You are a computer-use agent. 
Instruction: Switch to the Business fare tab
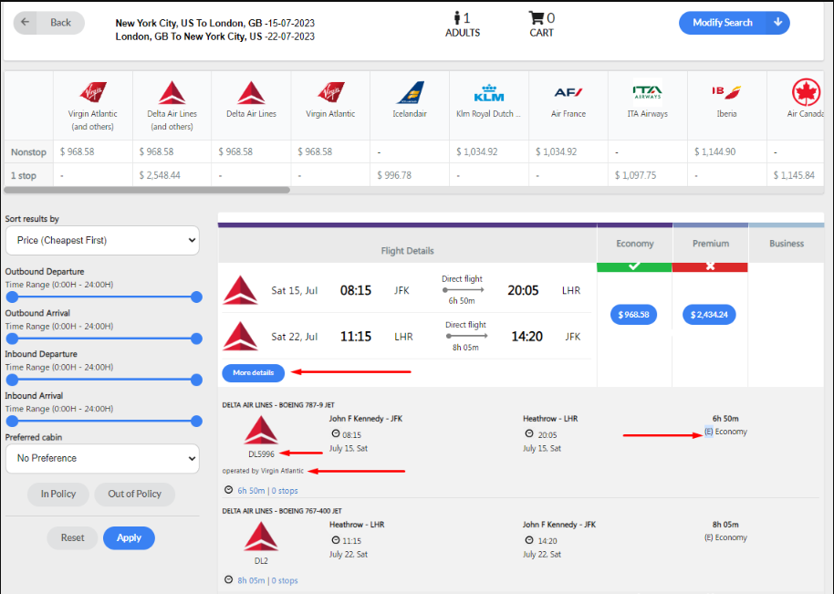pyautogui.click(x=787, y=244)
